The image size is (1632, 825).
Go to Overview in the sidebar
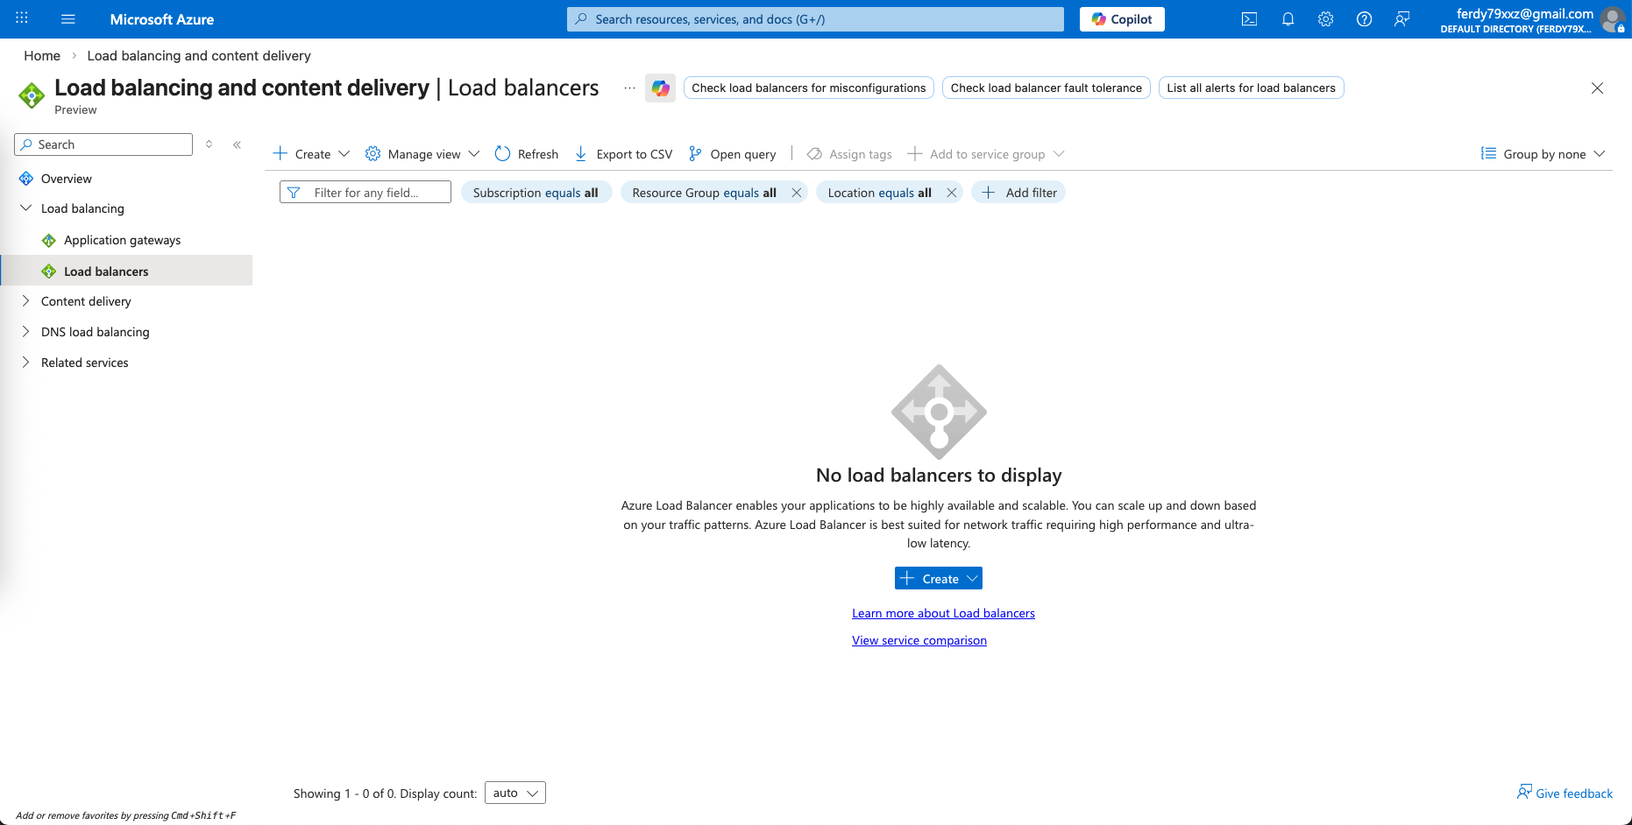coord(66,179)
